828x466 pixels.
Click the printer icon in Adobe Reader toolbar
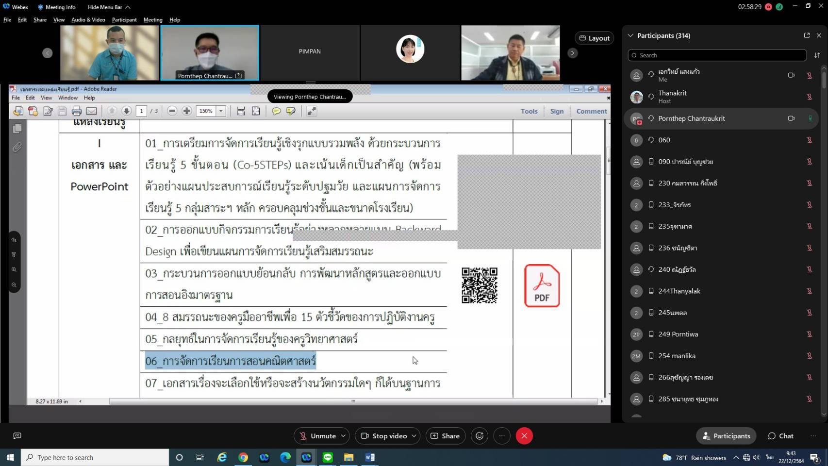point(77,111)
